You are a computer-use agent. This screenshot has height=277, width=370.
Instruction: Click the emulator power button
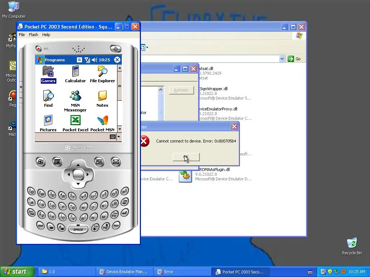[115, 49]
